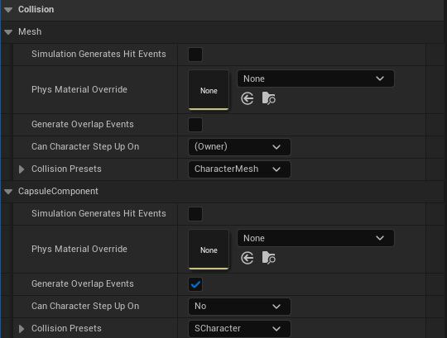Browse to Mesh Phys Material in Content Browser
The image size is (447, 338).
click(268, 98)
